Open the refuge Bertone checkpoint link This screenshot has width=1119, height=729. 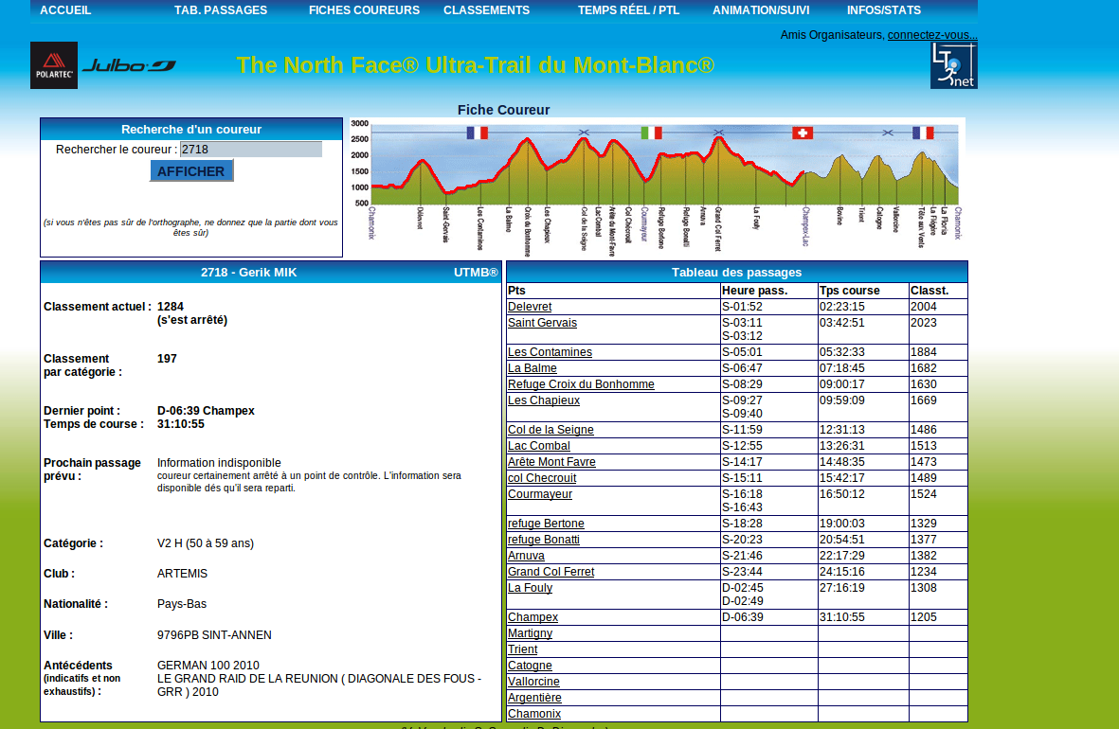coord(546,523)
